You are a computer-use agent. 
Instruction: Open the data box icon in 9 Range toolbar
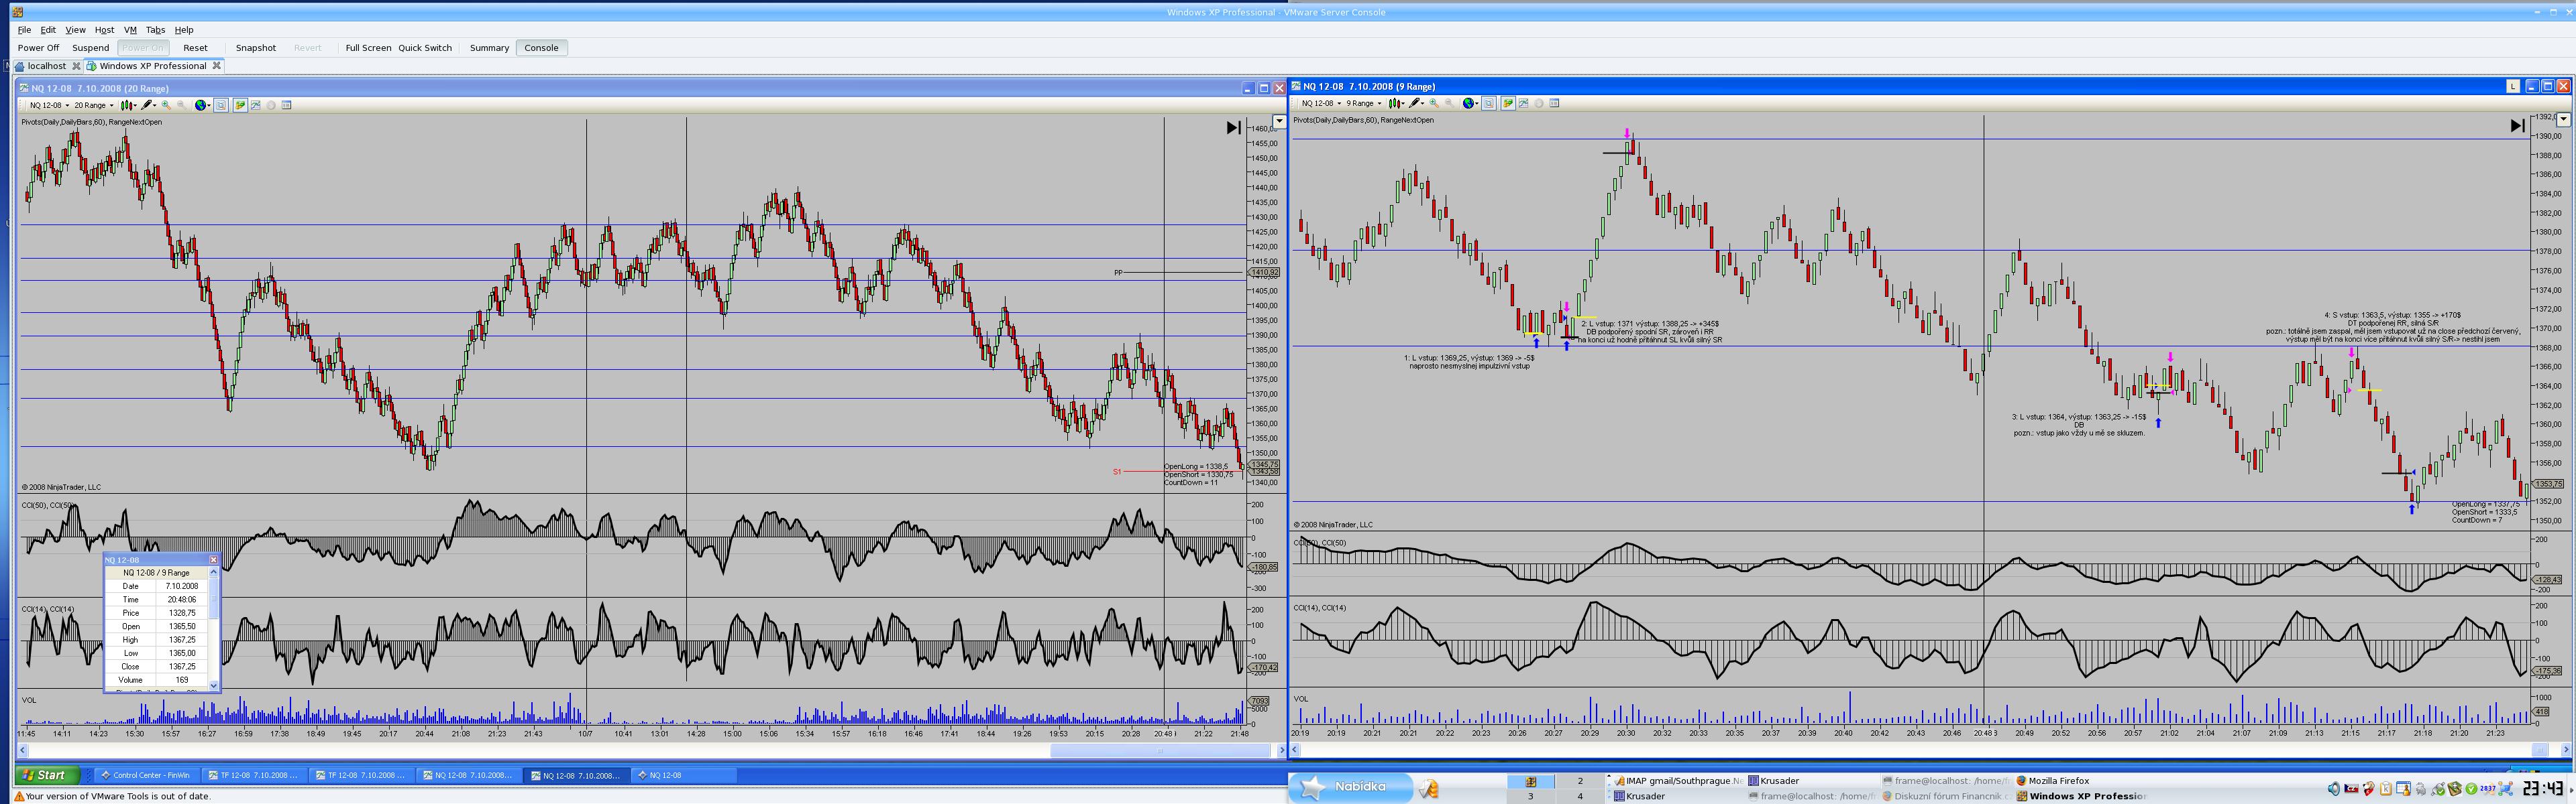(1554, 103)
